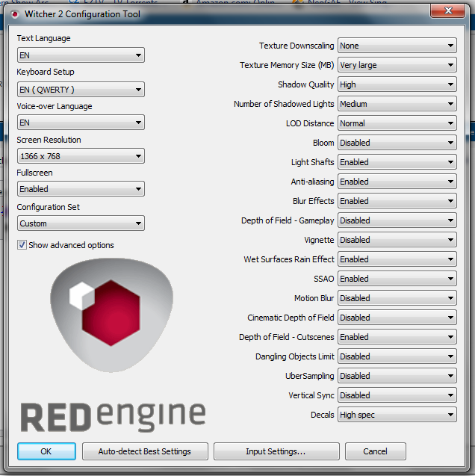
Task: Open the Shadow Quality dropdown
Action: pos(397,84)
